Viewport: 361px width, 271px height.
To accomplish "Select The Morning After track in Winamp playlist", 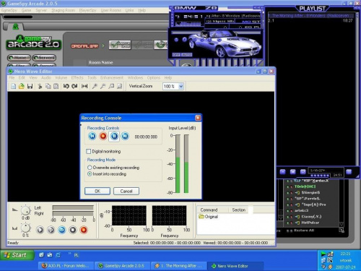I will pos(311,15).
